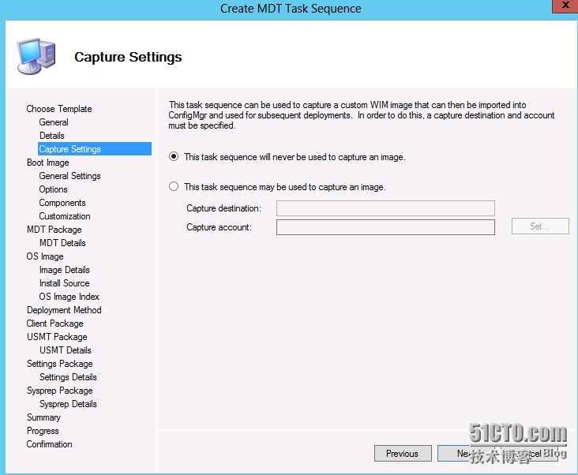Close the Create MDT Task Sequence window
The image size is (578, 475).
tap(565, 6)
